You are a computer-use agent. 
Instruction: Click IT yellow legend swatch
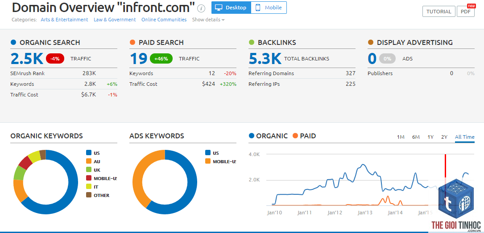point(89,186)
